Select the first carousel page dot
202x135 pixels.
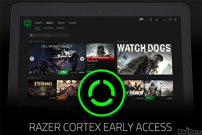point(31,72)
